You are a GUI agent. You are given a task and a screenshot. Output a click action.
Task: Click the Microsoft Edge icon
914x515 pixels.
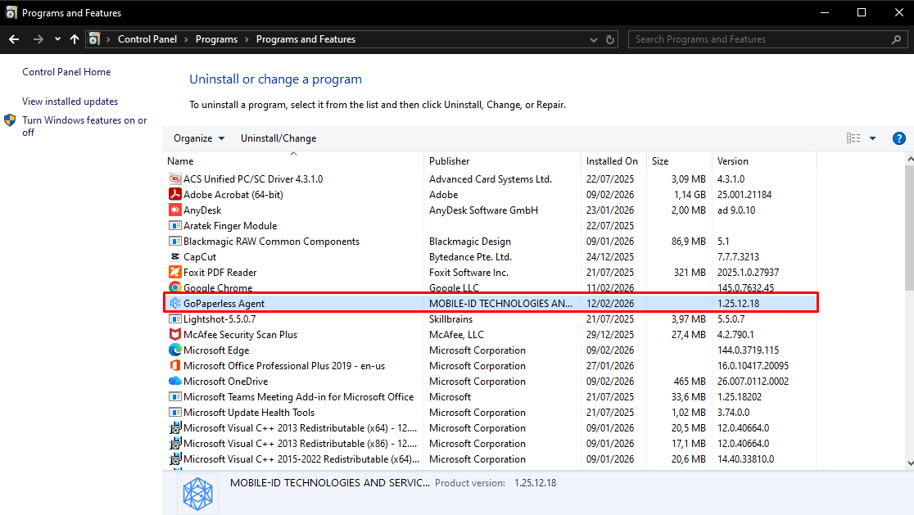pyautogui.click(x=175, y=350)
